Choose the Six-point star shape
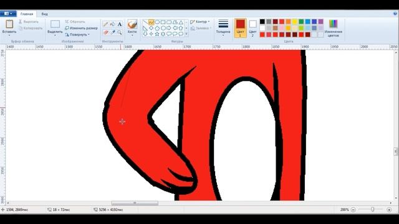The height and width of the screenshot is (224, 399). pyautogui.click(x=163, y=34)
